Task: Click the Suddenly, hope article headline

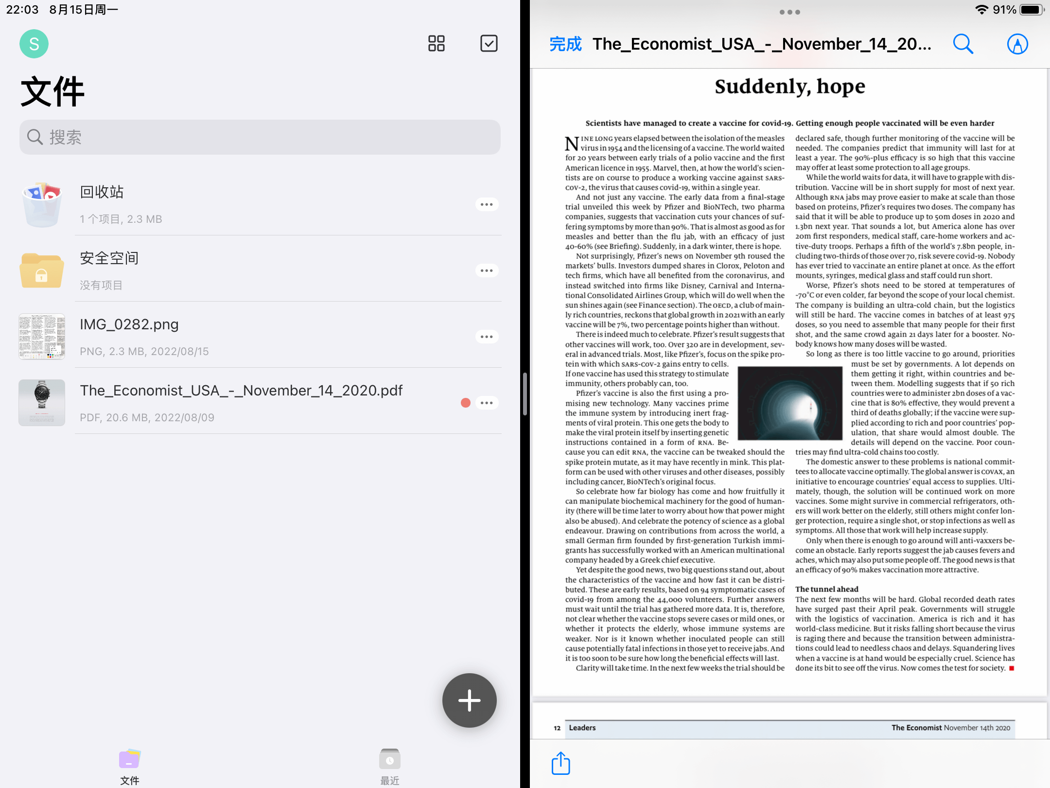Action: coord(790,87)
